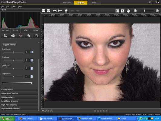The image size is (161, 121).
Task: Click the Saturation value stepper
Action: [x=31, y=77]
